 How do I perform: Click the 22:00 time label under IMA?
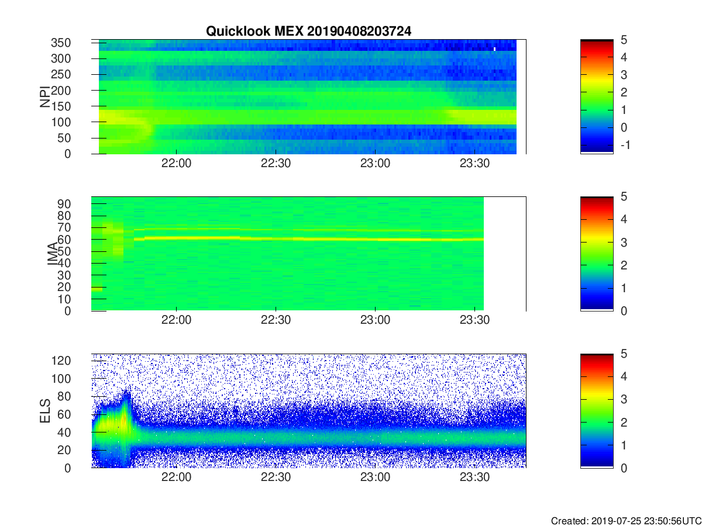177,321
